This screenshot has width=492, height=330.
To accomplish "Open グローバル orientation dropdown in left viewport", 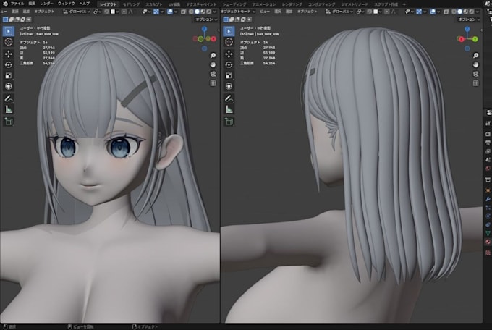I will tap(77, 12).
